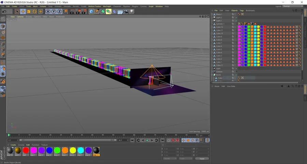307x164 pixels.
Task: Toggle Autokeying red button
Action: [x=173, y=141]
